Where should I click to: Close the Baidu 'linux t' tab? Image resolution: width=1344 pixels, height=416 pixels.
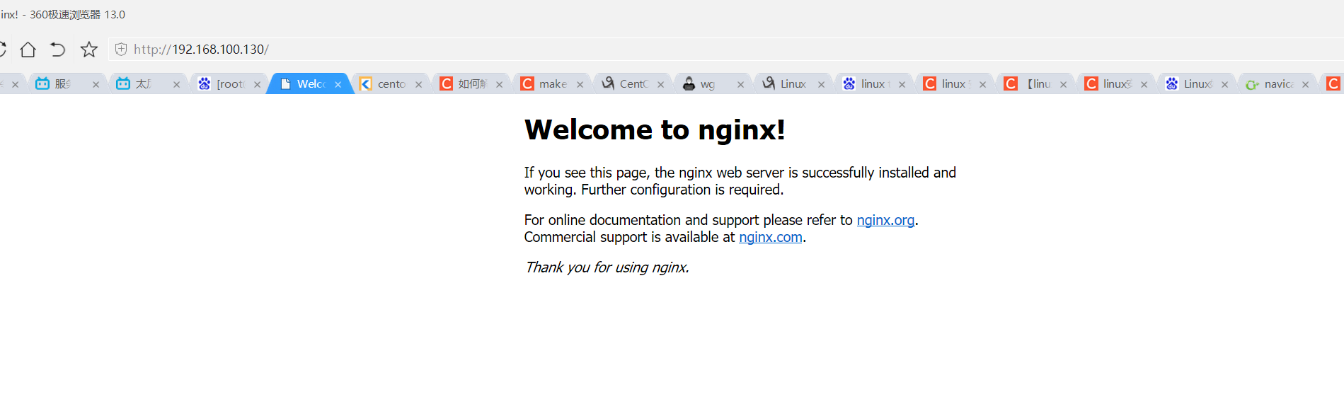(x=902, y=84)
